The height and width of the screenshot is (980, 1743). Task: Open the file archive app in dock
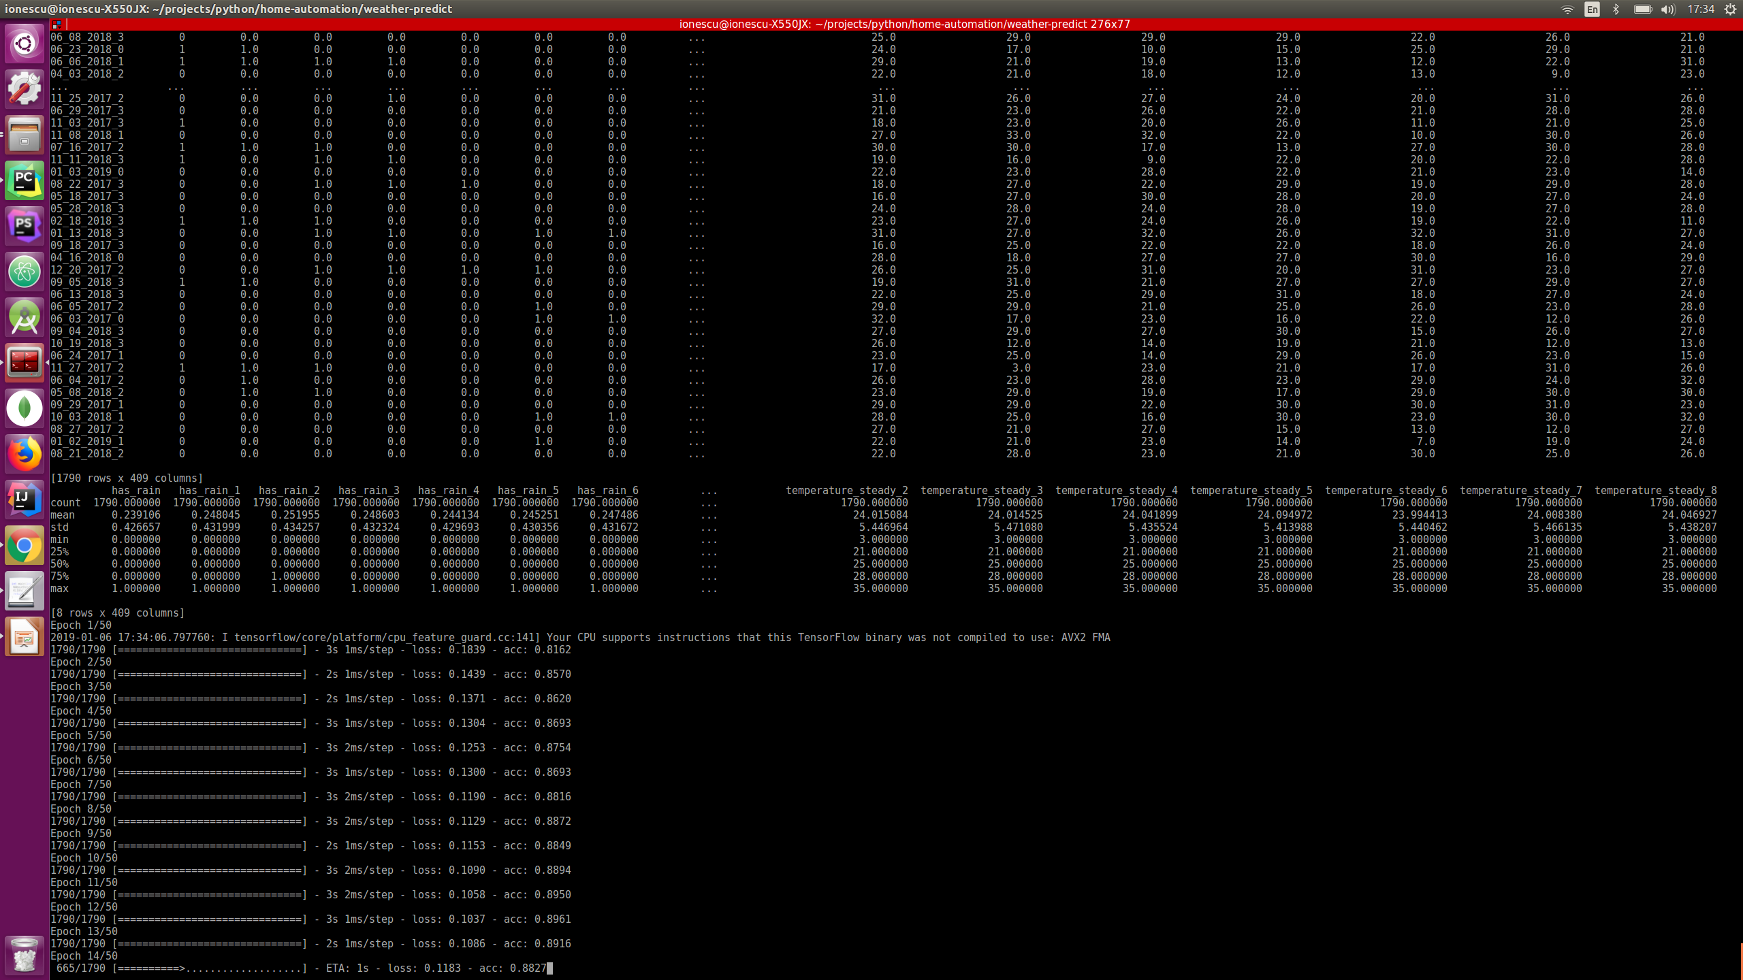(x=24, y=133)
